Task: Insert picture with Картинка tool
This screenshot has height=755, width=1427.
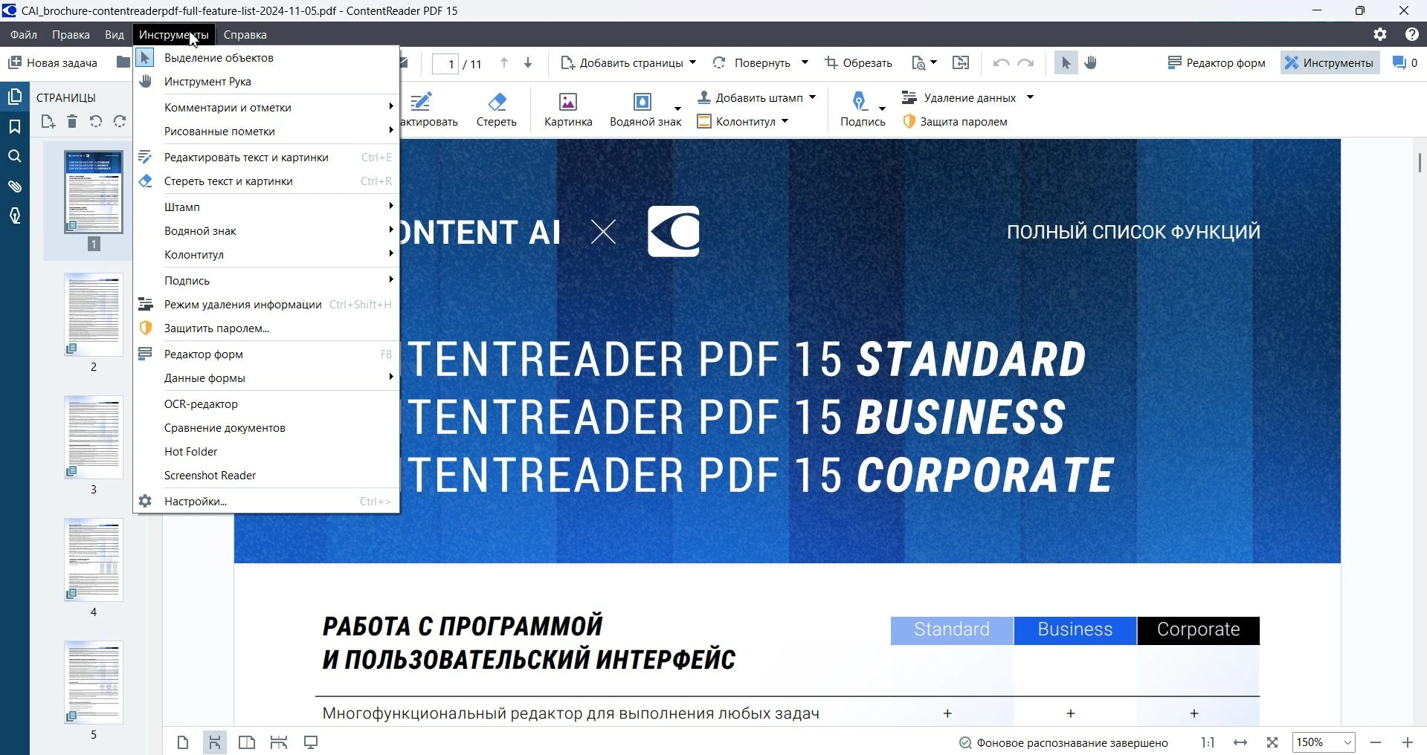Action: pyautogui.click(x=568, y=109)
